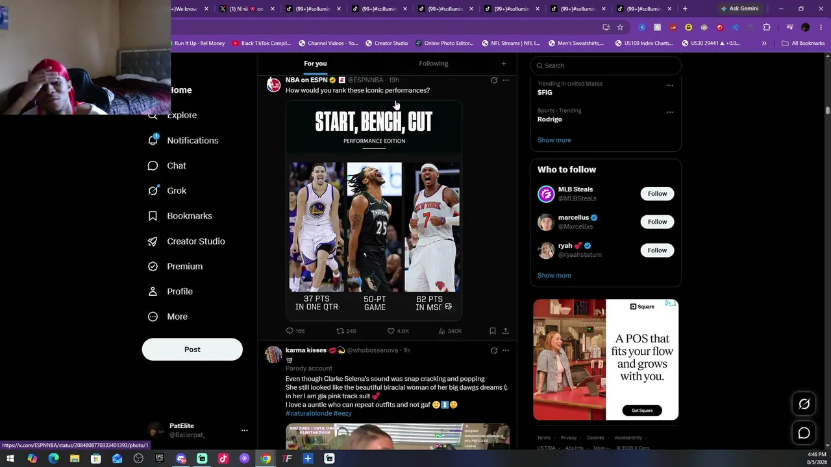Open the Windows Start menu
The width and height of the screenshot is (831, 467).
(10, 459)
